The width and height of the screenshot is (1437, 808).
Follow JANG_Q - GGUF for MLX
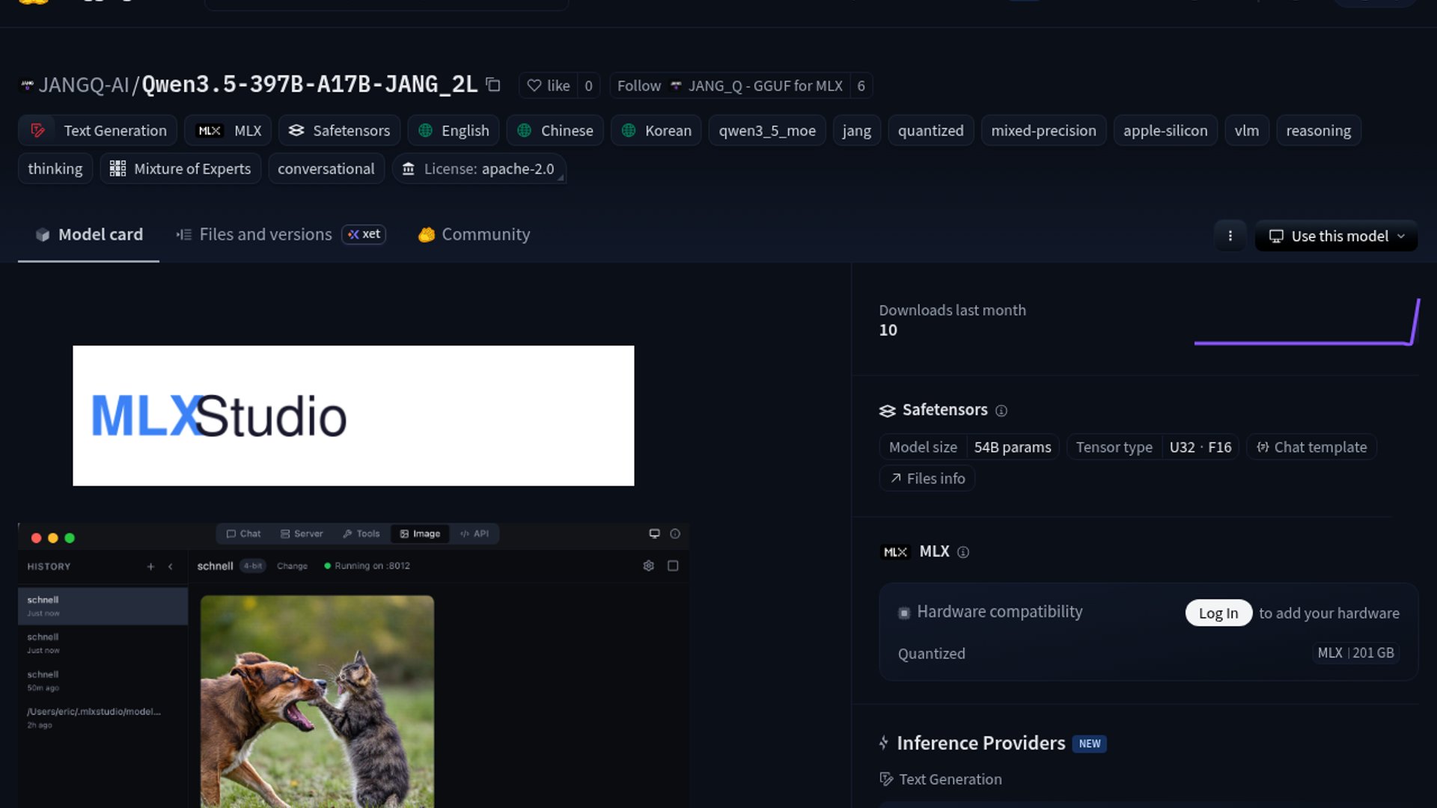tap(638, 85)
